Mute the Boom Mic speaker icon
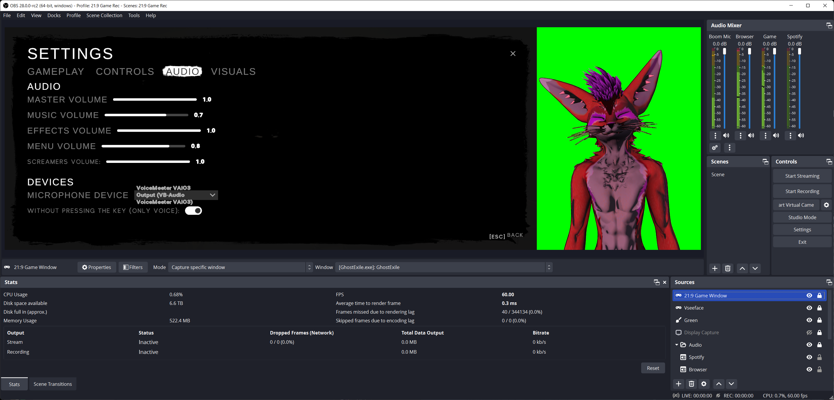 [x=726, y=136]
